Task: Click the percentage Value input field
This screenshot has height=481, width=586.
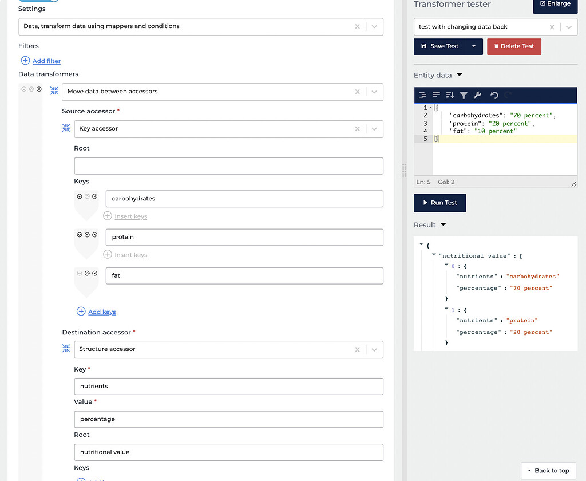Action: tap(229, 419)
